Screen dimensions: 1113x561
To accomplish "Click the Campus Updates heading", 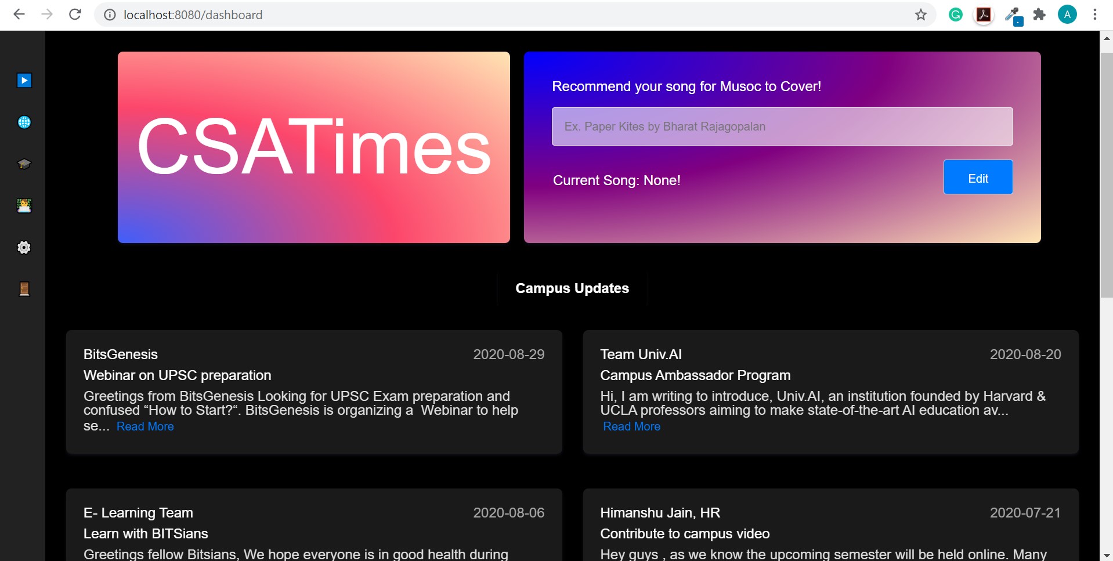I will pyautogui.click(x=572, y=288).
